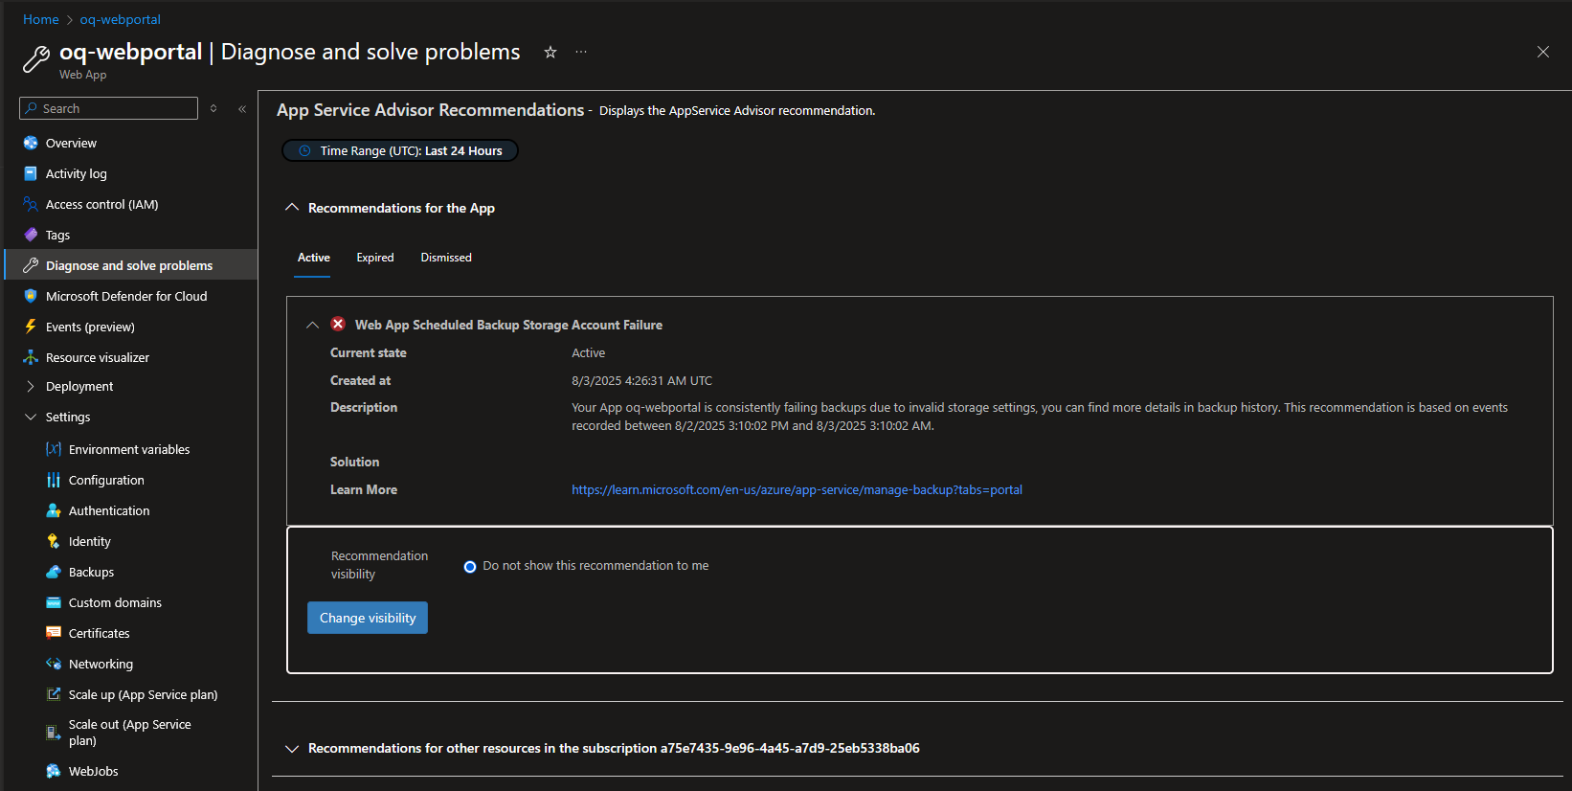The width and height of the screenshot is (1572, 791).
Task: Click the clock icon in Time Range pill
Action: [x=305, y=150]
